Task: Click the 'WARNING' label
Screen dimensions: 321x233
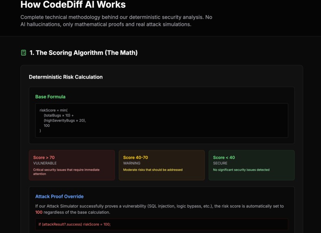Action: point(132,163)
